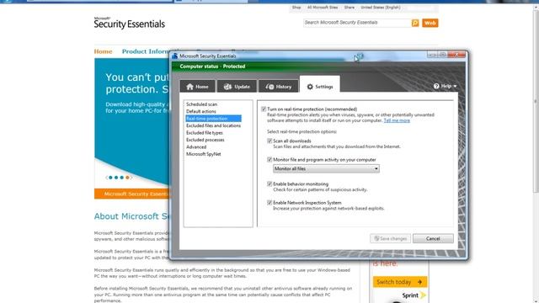
Task: Open the Home tab in Security Essentials
Action: (x=197, y=86)
